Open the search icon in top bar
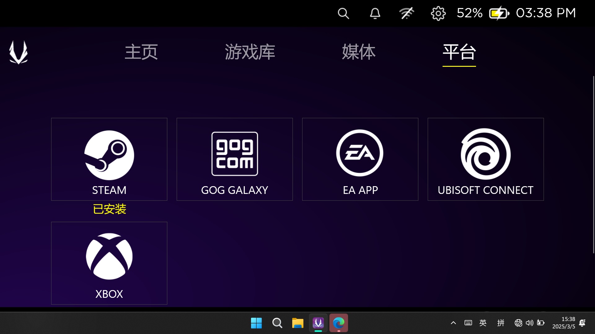595x334 pixels. tap(343, 13)
